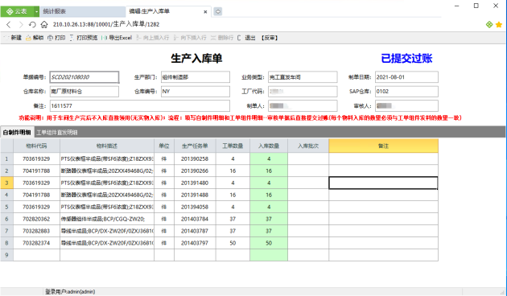Viewport: 507px width, 296px height.
Task: Click task order cell 201403784
Action: pyautogui.click(x=195, y=219)
